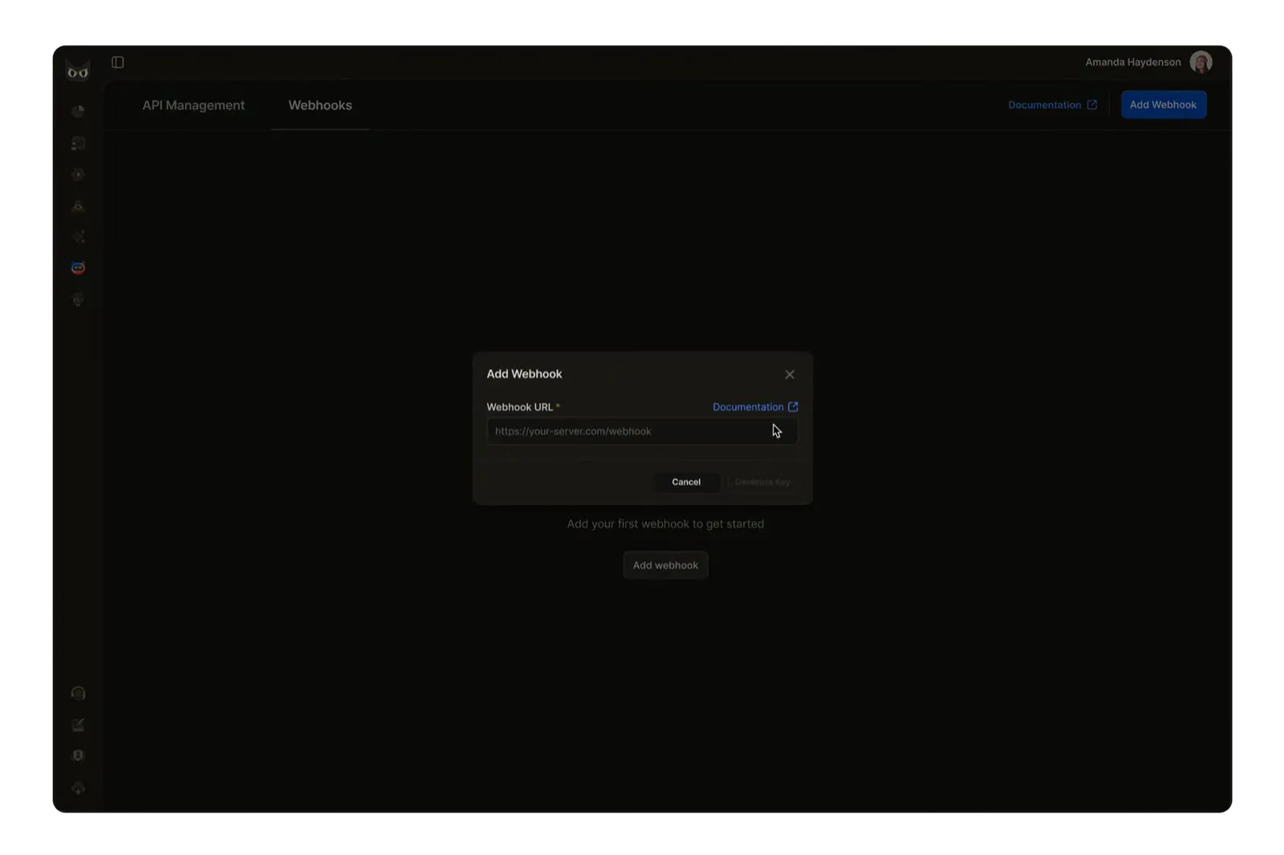
Task: Focus the Webhook URL input field
Action: (642, 431)
